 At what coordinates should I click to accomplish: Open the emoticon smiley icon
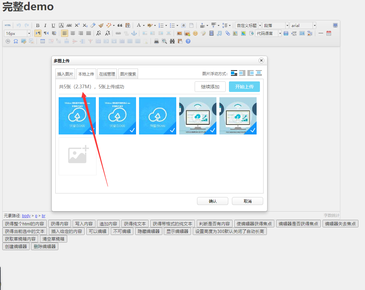(x=195, y=33)
